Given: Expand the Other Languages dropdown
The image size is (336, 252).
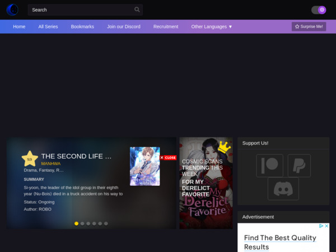Looking at the screenshot, I should tap(212, 26).
